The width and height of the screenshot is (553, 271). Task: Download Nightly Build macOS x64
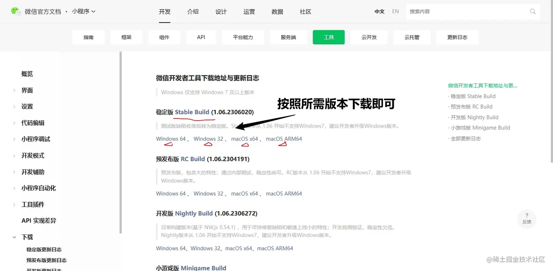(x=239, y=248)
